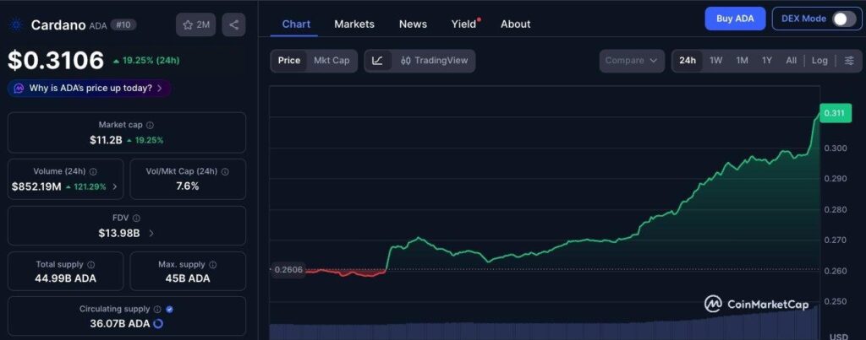Expand Volume (24h) details chevron

point(115,186)
